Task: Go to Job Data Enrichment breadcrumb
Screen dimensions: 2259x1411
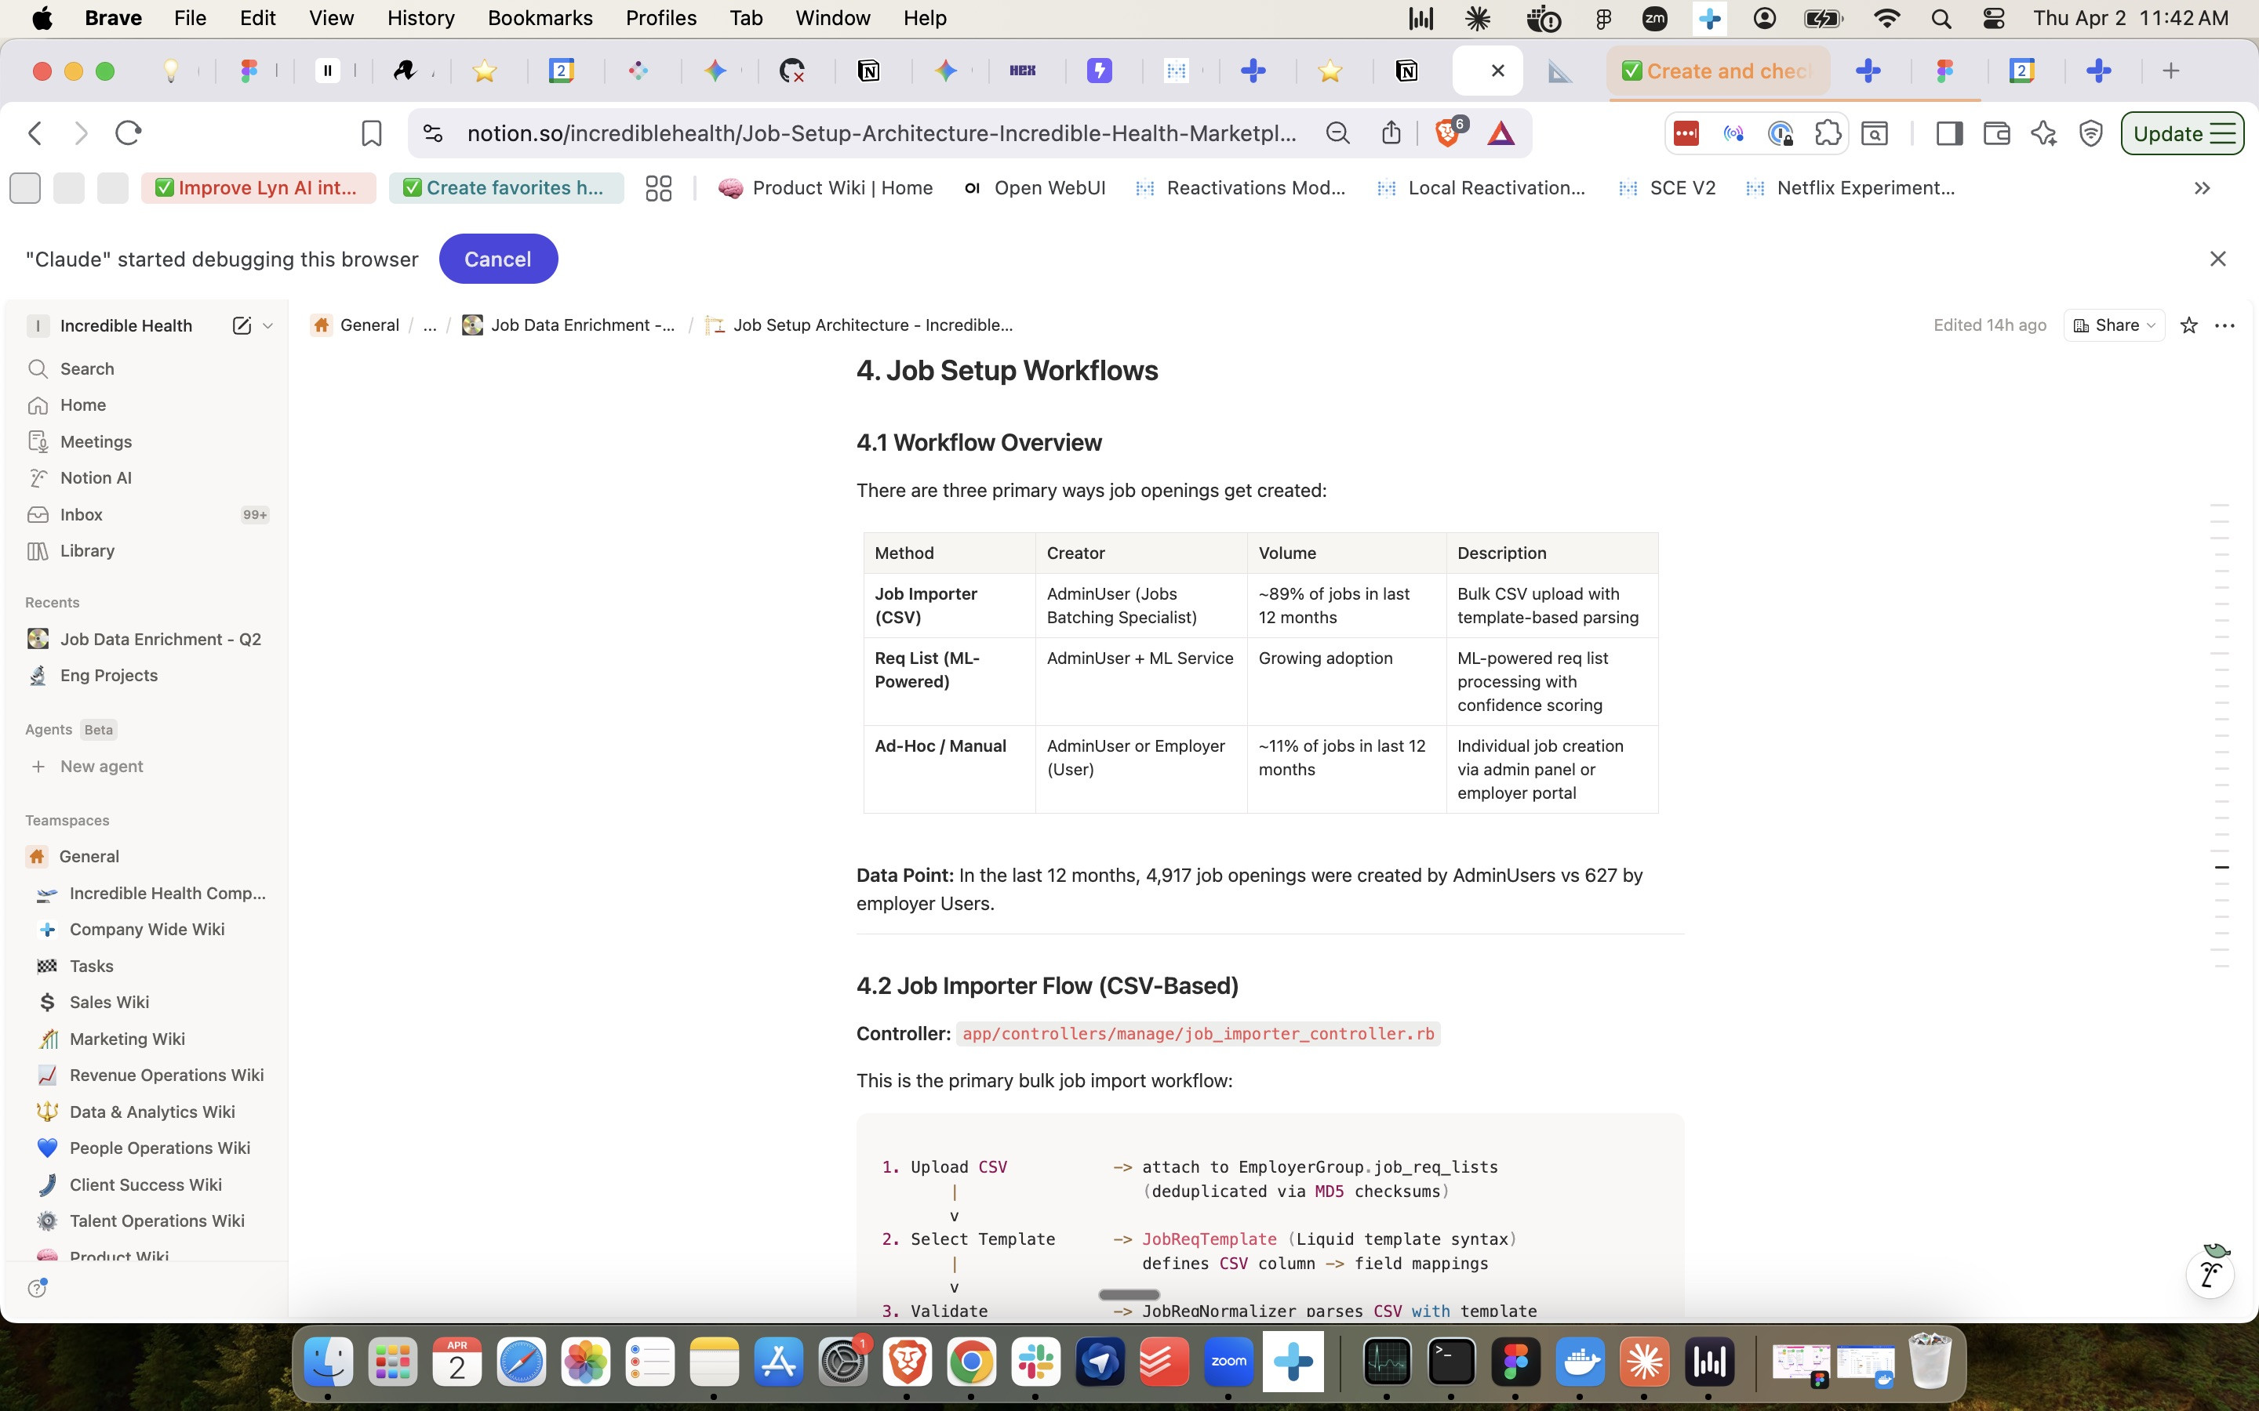Action: click(x=569, y=325)
